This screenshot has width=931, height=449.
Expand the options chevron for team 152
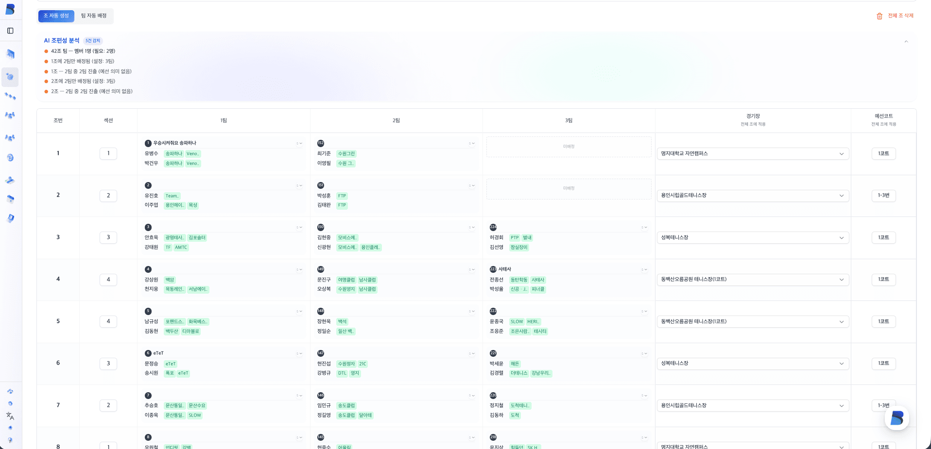pos(472,143)
